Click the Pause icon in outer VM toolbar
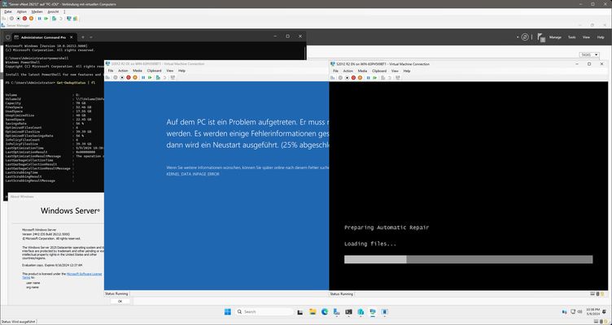The height and width of the screenshot is (325, 612). (x=39, y=19)
